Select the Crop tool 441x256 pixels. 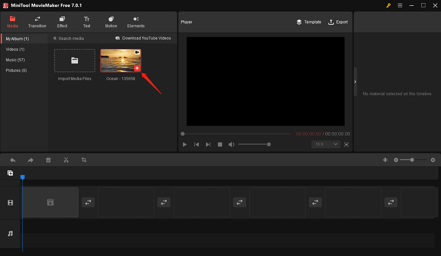click(84, 160)
